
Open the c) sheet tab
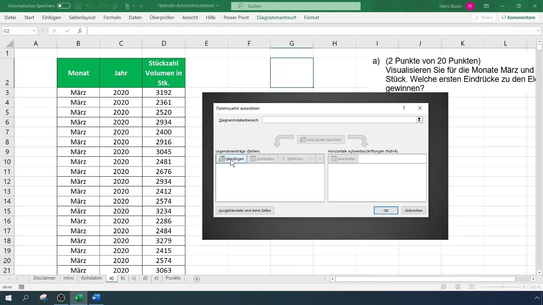[x=134, y=278]
